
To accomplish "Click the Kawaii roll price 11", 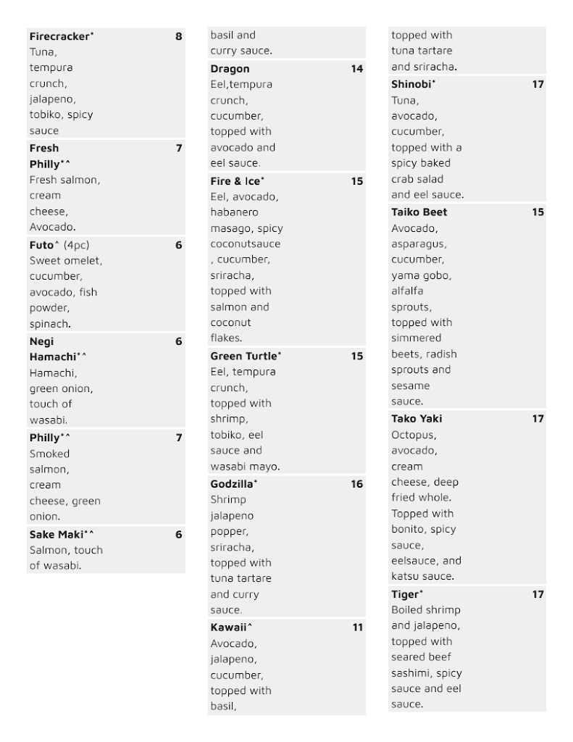I will (x=357, y=628).
